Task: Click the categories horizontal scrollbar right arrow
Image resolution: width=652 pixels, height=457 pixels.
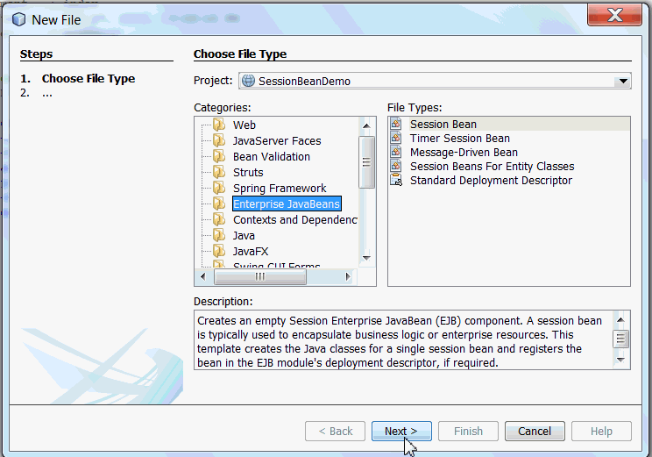Action: [348, 277]
